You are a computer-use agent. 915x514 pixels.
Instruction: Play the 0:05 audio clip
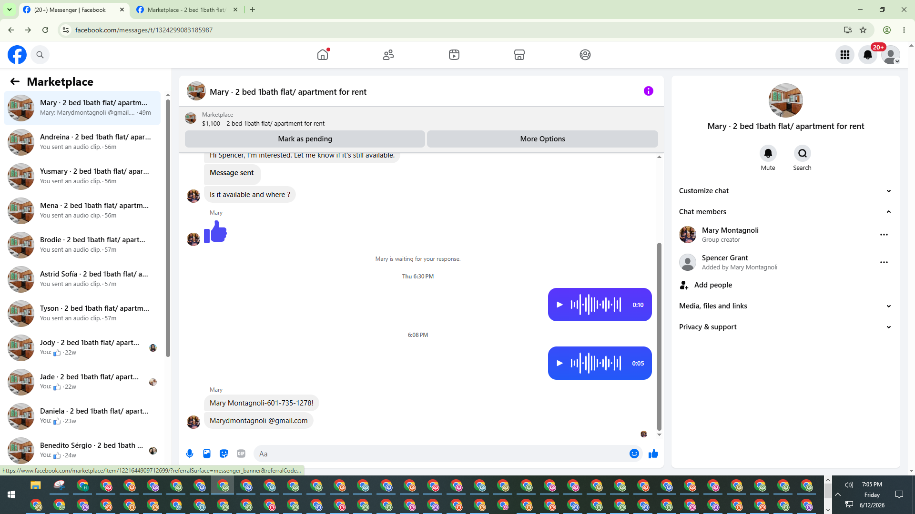560,363
